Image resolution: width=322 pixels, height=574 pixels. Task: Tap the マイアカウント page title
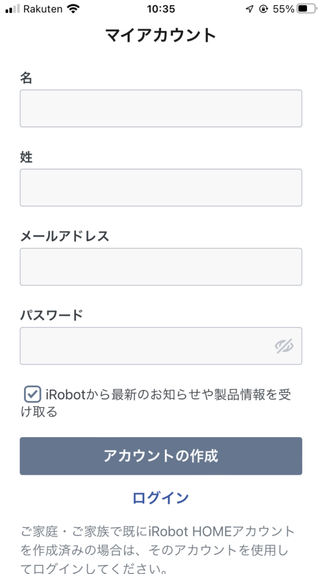pos(161,35)
